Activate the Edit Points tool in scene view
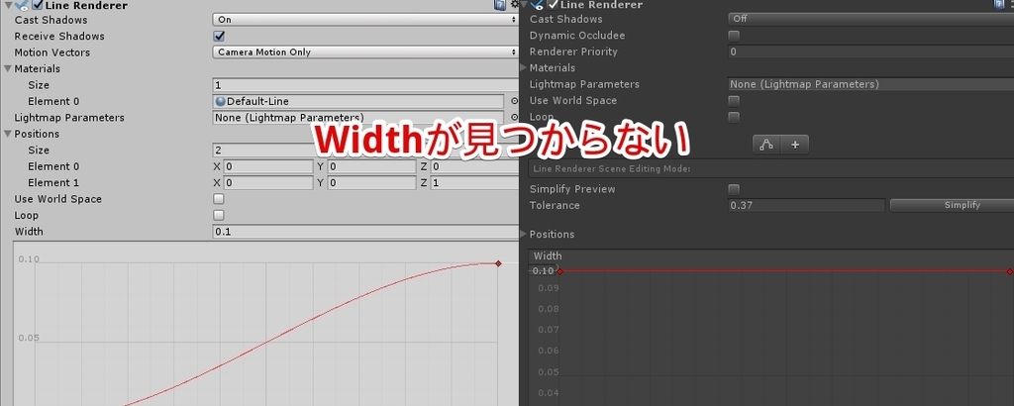The width and height of the screenshot is (1014, 406). click(x=767, y=145)
